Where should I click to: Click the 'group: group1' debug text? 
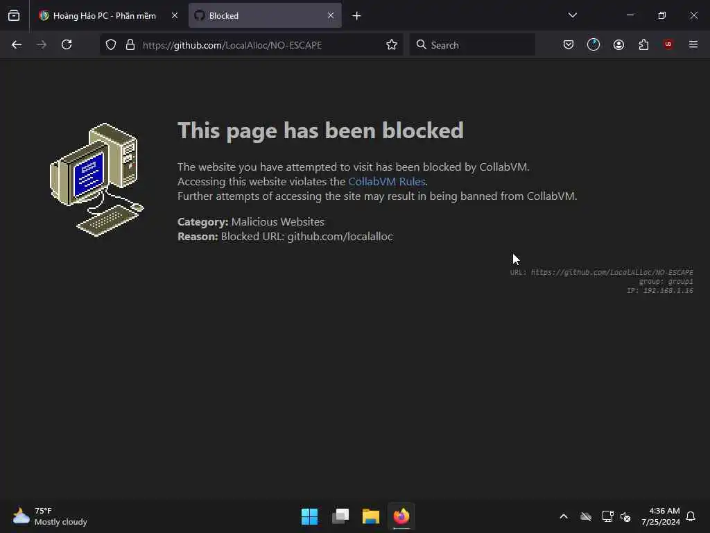tap(666, 282)
